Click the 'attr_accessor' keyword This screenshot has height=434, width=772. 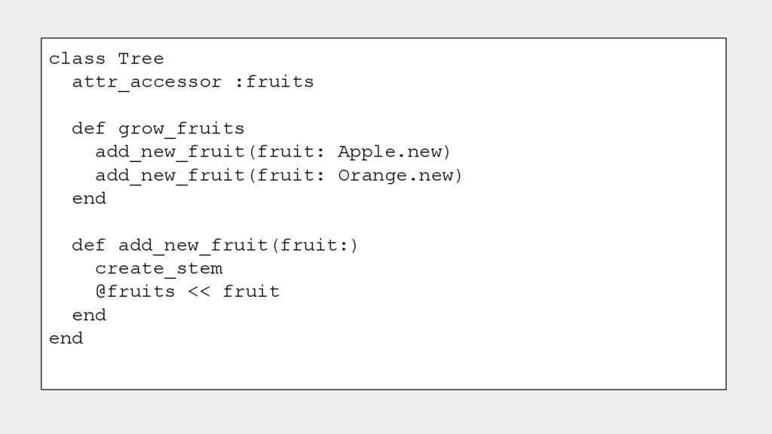147,82
